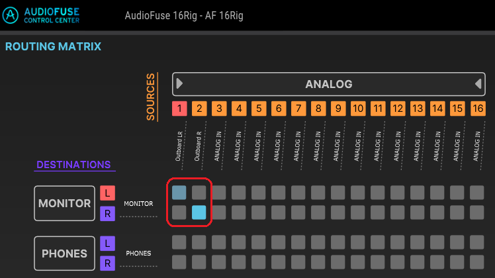
Task: Select source channel 5
Action: tap(259, 109)
